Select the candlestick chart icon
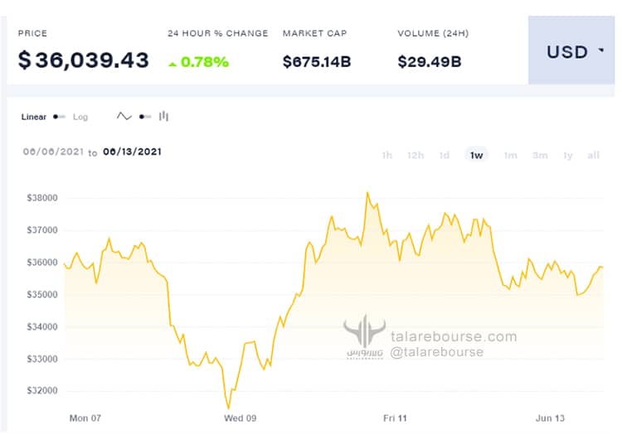The image size is (622, 434). pos(163,117)
